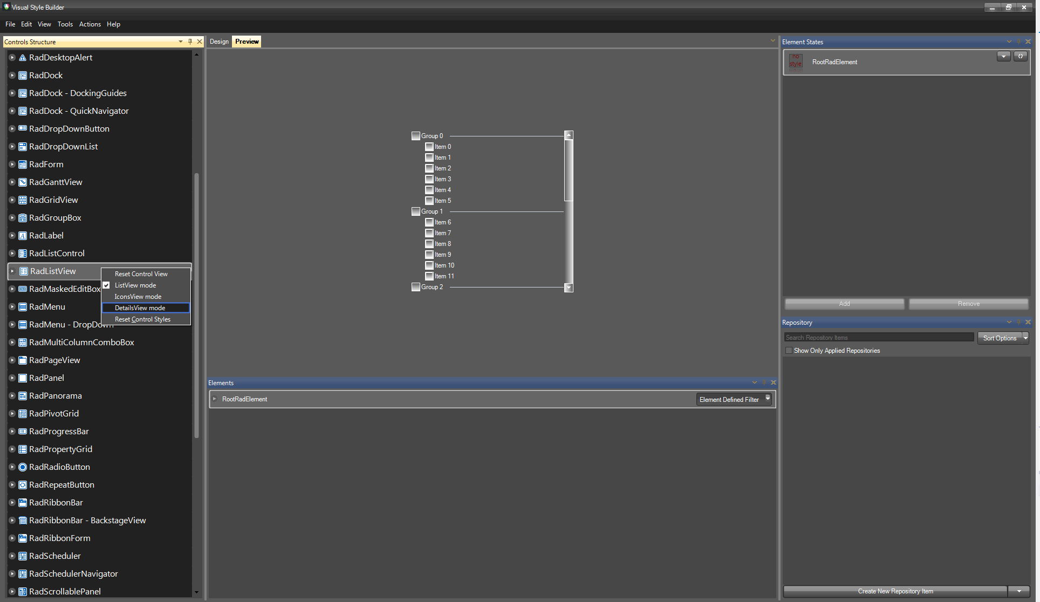Tick the Item 3 checkbox

click(429, 179)
